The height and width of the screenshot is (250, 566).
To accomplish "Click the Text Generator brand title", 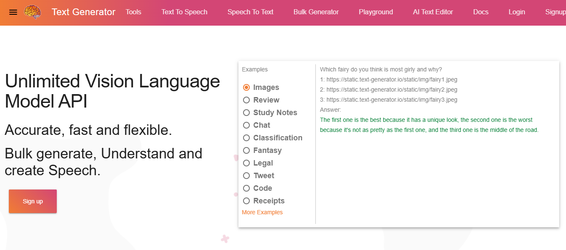I will (83, 12).
